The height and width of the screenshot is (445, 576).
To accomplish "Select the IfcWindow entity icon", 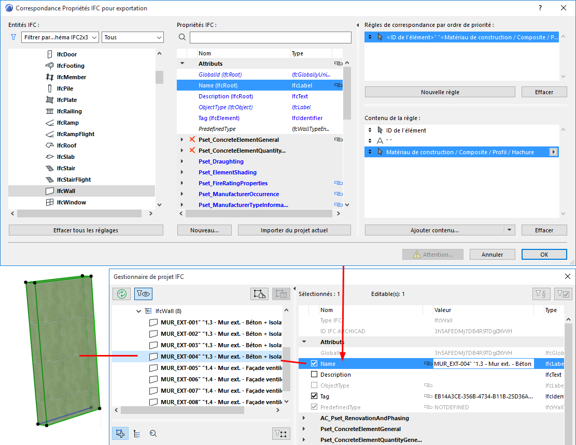I will point(50,202).
